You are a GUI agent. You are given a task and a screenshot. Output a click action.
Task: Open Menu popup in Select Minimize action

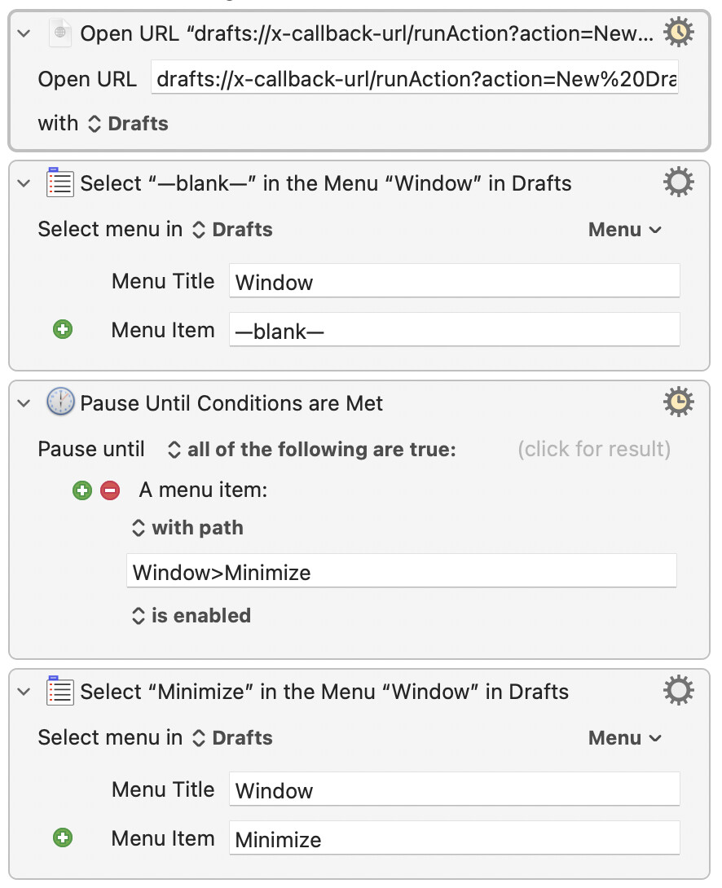tap(625, 738)
